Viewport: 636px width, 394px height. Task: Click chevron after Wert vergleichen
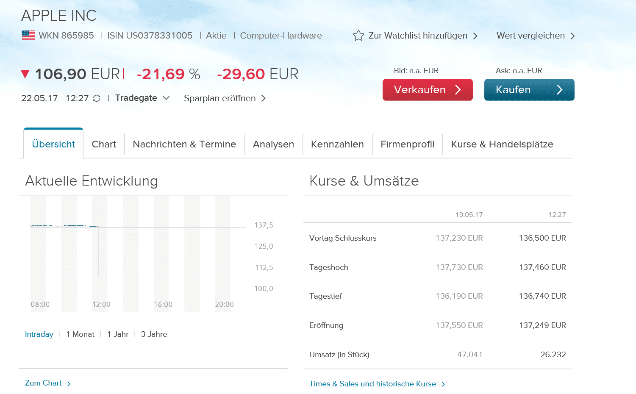tap(572, 36)
